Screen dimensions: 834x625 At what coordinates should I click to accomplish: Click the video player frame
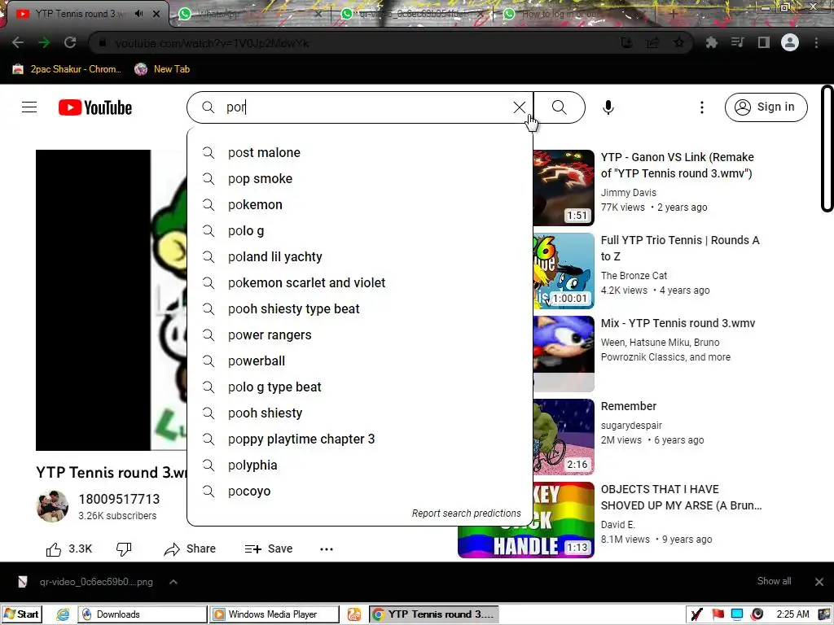(x=111, y=300)
